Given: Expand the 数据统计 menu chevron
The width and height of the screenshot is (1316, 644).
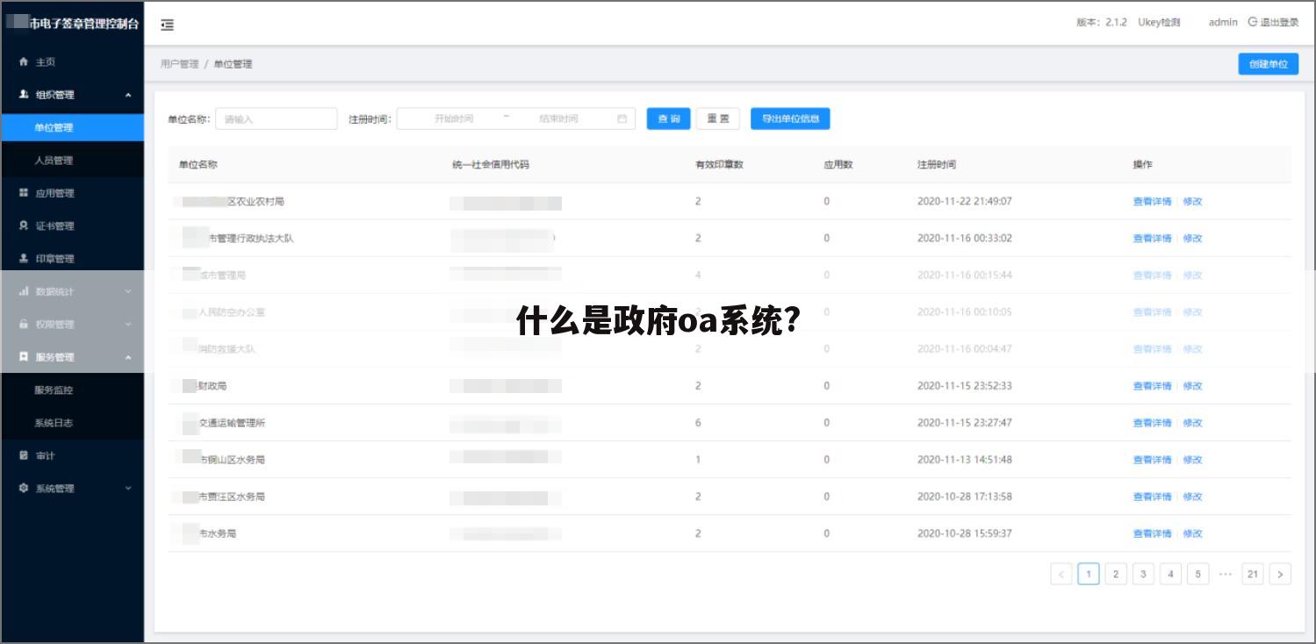Looking at the screenshot, I should (x=128, y=291).
